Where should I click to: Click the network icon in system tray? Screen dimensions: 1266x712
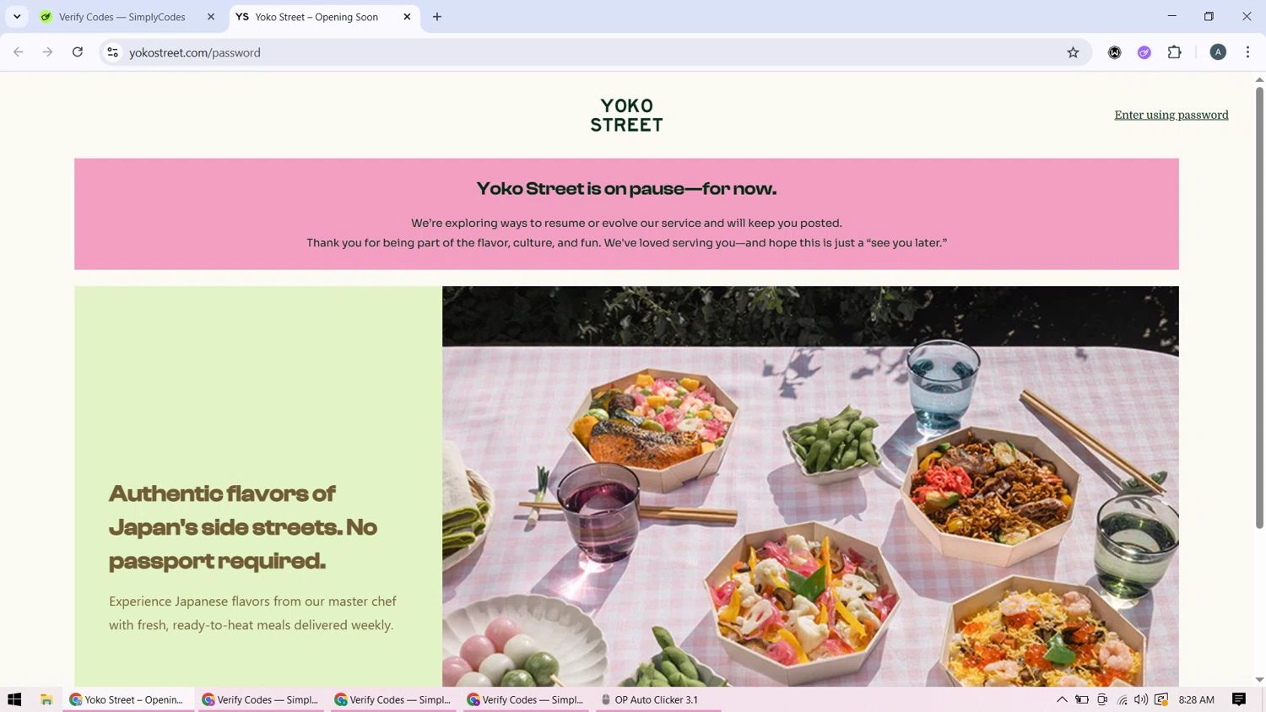[1122, 699]
